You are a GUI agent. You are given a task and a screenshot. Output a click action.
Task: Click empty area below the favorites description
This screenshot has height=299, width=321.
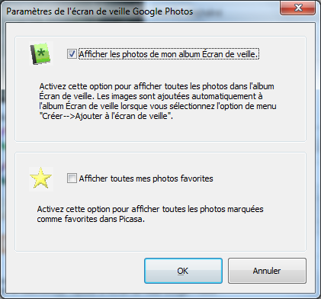point(160,238)
